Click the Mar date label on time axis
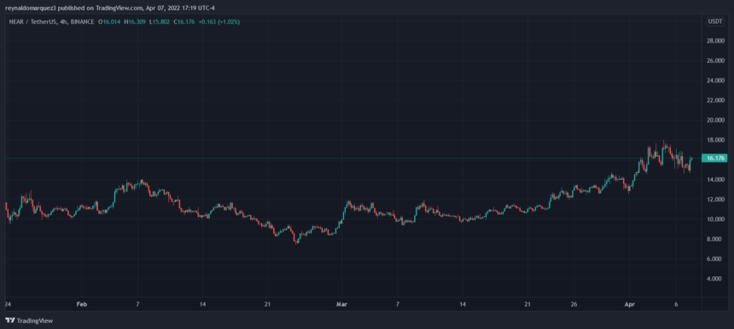Screen dimensions: 734x329 [x=342, y=304]
